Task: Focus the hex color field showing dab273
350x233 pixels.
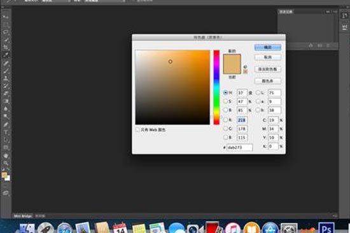Action: click(240, 148)
